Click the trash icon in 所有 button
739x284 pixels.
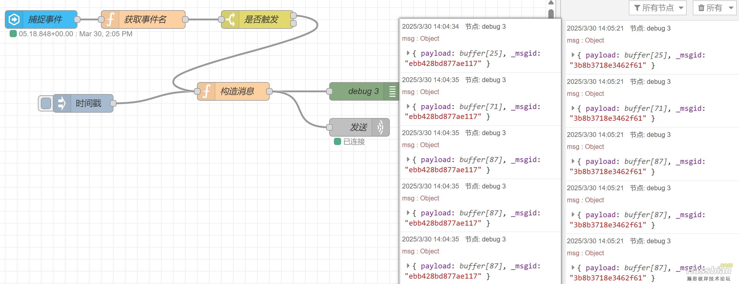tap(701, 8)
